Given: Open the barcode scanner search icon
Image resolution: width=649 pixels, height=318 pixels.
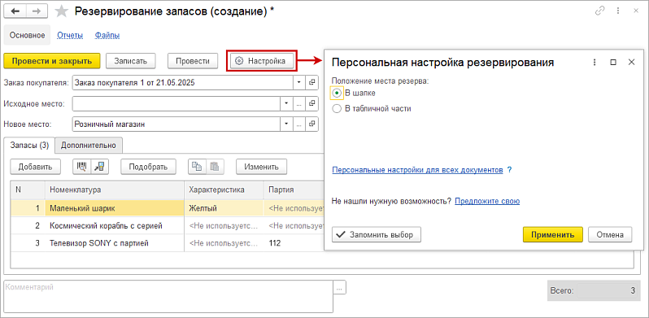Looking at the screenshot, I should (x=81, y=167).
